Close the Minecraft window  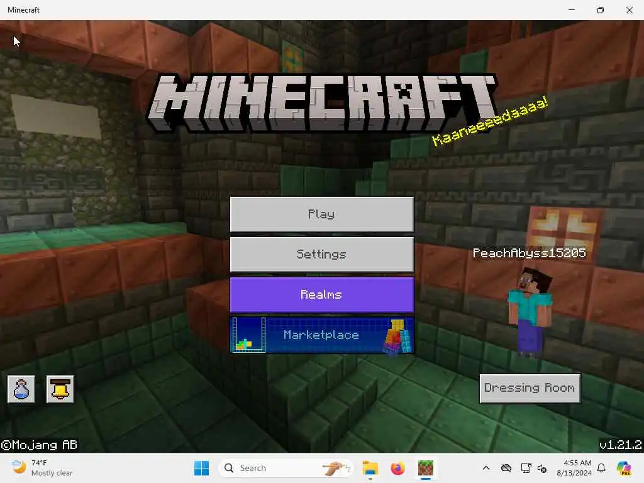pos(629,10)
